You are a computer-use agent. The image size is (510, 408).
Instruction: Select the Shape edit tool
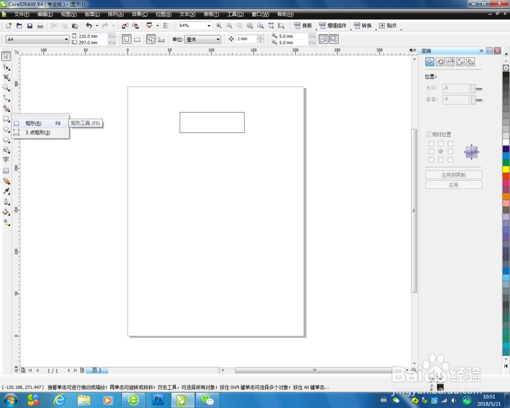tap(6, 67)
